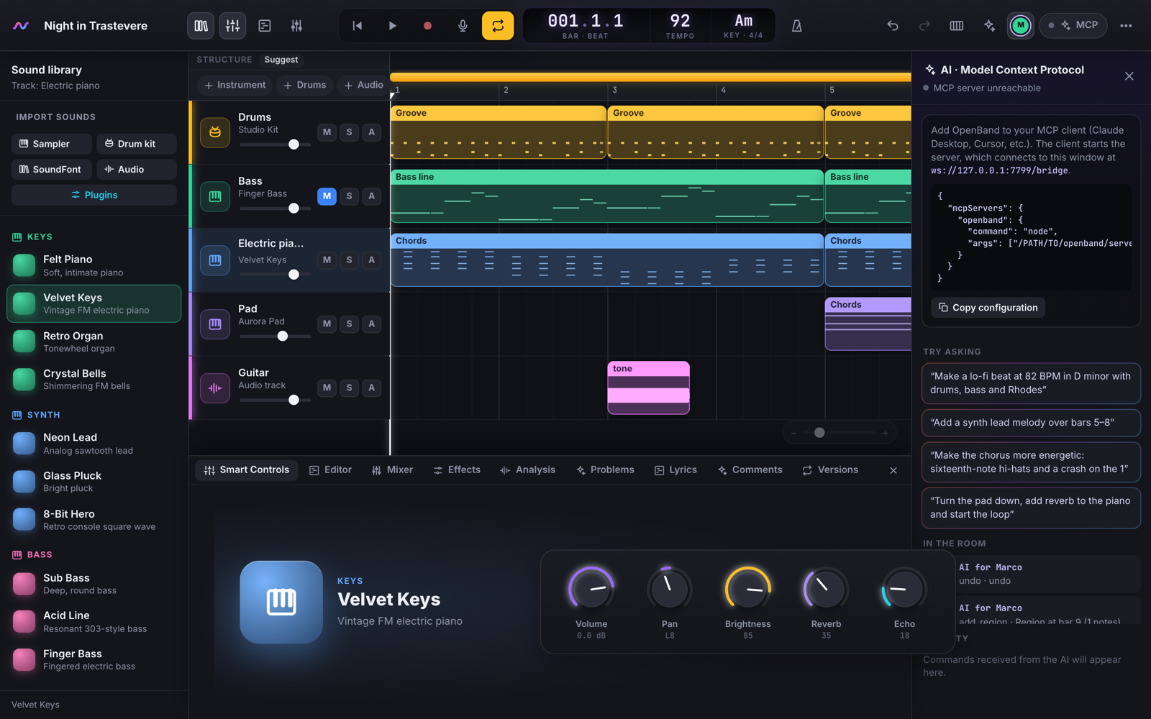Toggle the metronome icon
The width and height of the screenshot is (1151, 719).
click(x=797, y=26)
